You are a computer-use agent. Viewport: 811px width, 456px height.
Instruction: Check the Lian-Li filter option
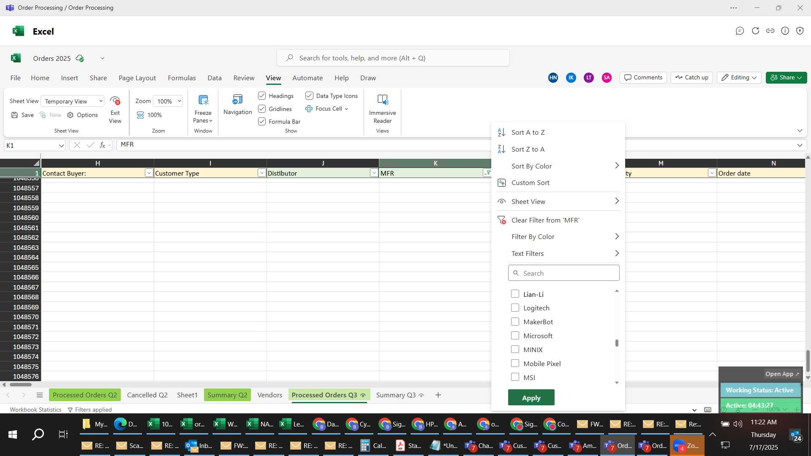[515, 294]
